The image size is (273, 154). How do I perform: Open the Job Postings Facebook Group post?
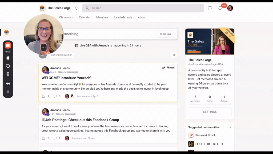[80, 120]
